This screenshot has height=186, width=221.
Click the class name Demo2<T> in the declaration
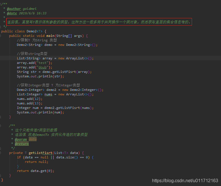(x=35, y=31)
